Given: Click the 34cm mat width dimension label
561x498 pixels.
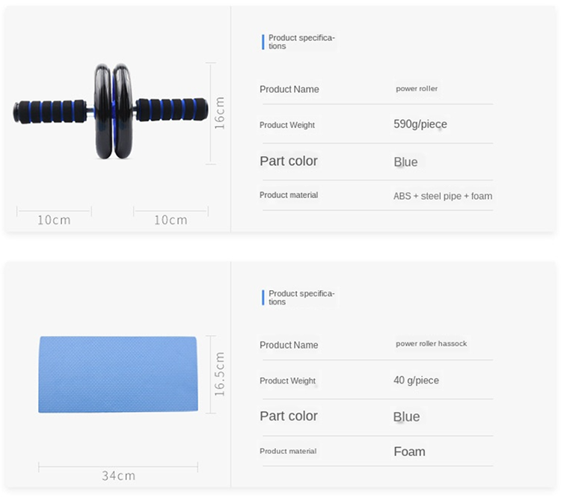Looking at the screenshot, I should pos(118,476).
